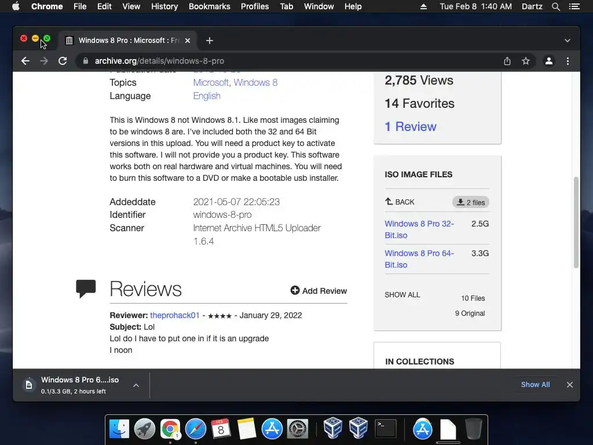The width and height of the screenshot is (593, 445).
Task: Open the Profiles menu
Action: [x=255, y=6]
